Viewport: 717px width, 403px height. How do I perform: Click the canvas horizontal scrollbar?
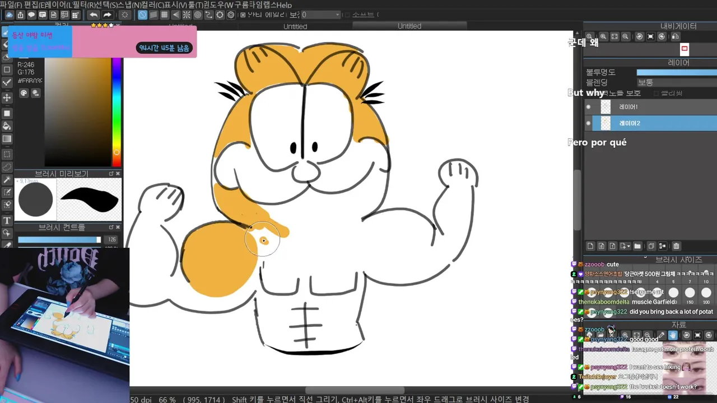click(354, 391)
